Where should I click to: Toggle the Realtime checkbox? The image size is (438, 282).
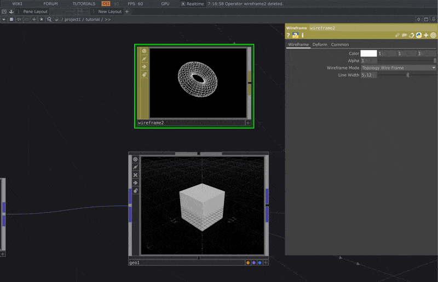click(183, 4)
